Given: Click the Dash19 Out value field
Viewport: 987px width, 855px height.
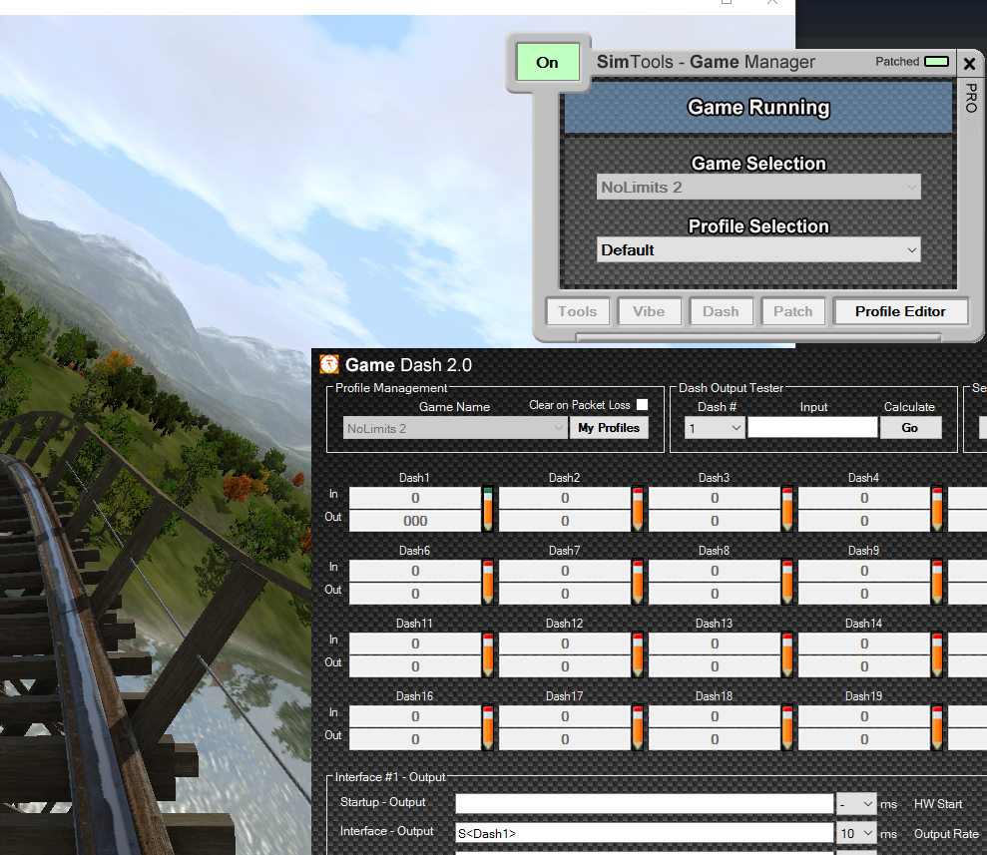Looking at the screenshot, I should tap(864, 740).
